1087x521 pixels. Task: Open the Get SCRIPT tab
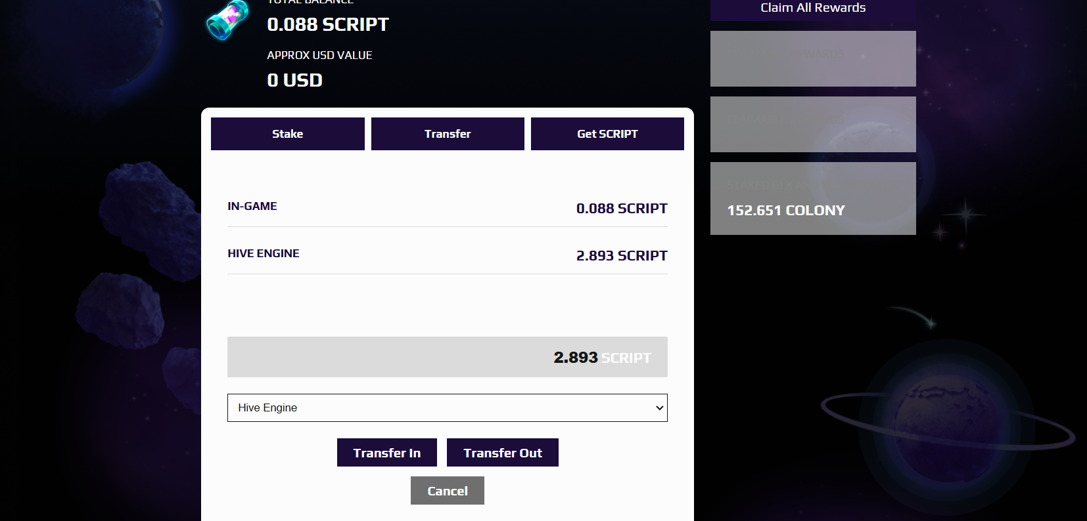tap(607, 134)
